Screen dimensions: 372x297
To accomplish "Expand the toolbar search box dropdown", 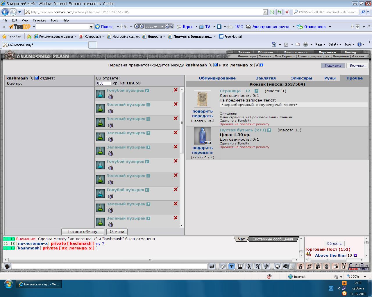I will tap(91, 27).
